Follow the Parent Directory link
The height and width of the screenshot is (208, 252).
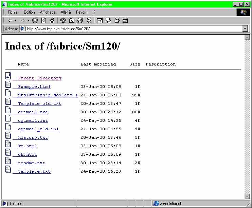pyautogui.click(x=40, y=78)
